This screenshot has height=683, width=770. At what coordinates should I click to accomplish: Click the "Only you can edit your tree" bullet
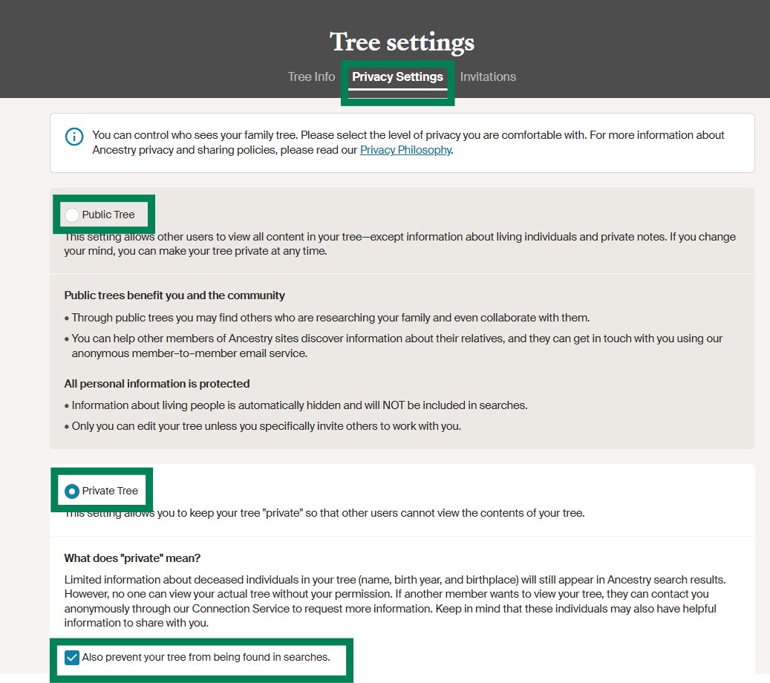coord(266,426)
